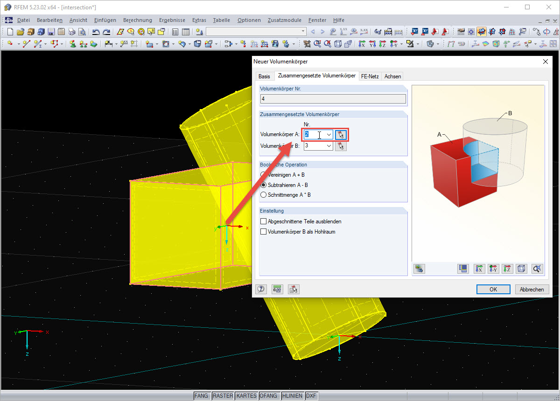Switch to the FE-Netz tab

[370, 76]
